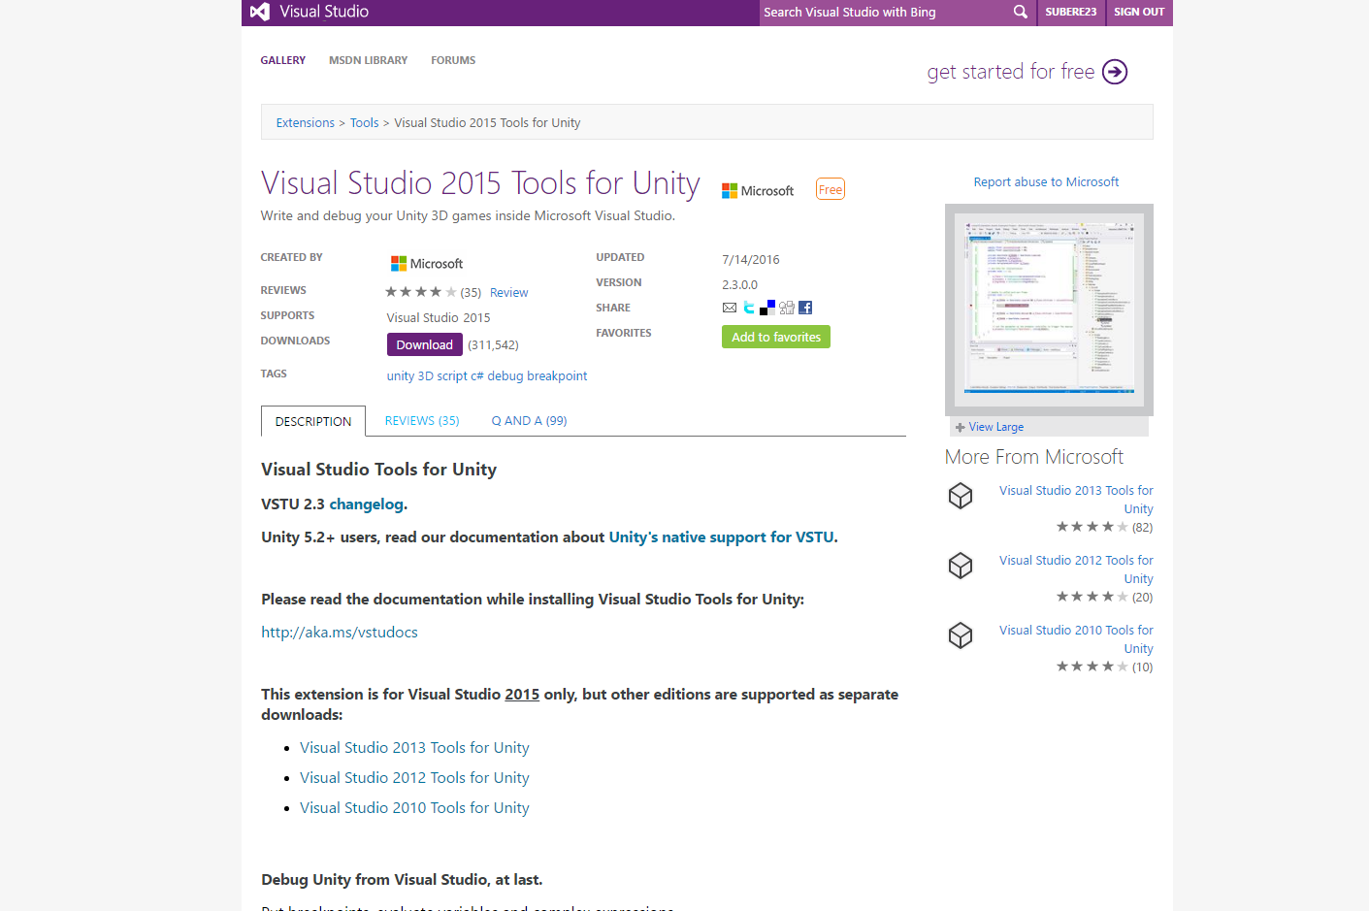The image size is (1369, 911).
Task: Switch to the DESCRIPTION tab
Action: pyautogui.click(x=313, y=421)
